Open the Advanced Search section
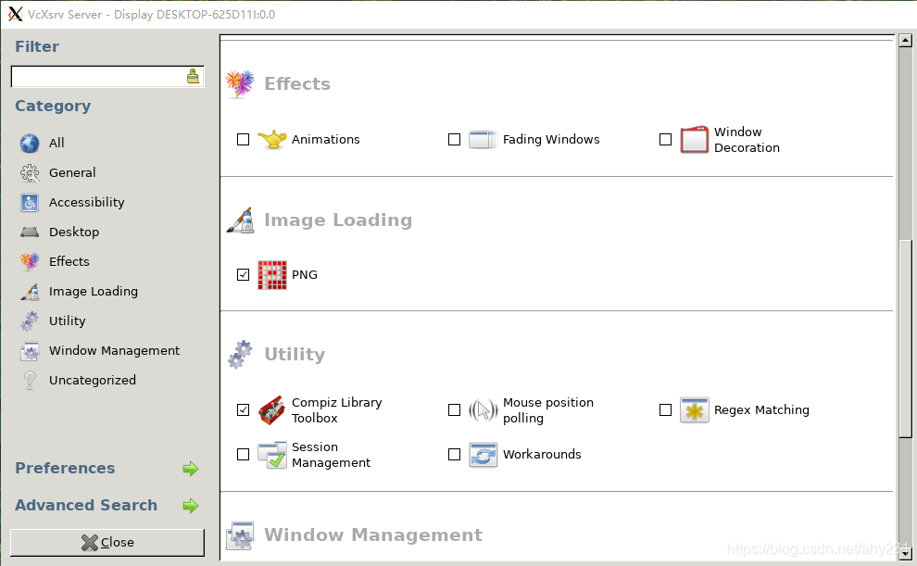The image size is (917, 566). [x=86, y=505]
